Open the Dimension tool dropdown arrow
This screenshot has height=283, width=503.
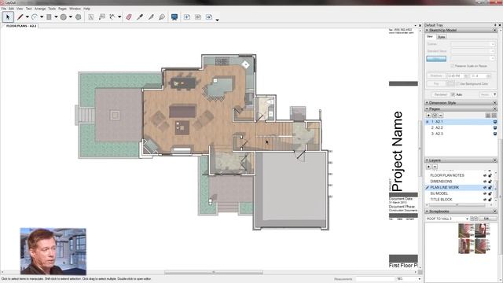119,17
